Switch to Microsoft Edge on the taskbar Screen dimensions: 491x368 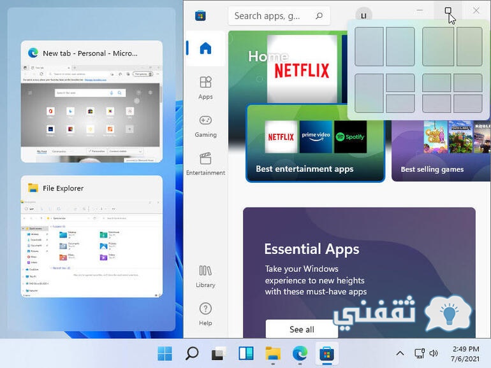(300, 353)
